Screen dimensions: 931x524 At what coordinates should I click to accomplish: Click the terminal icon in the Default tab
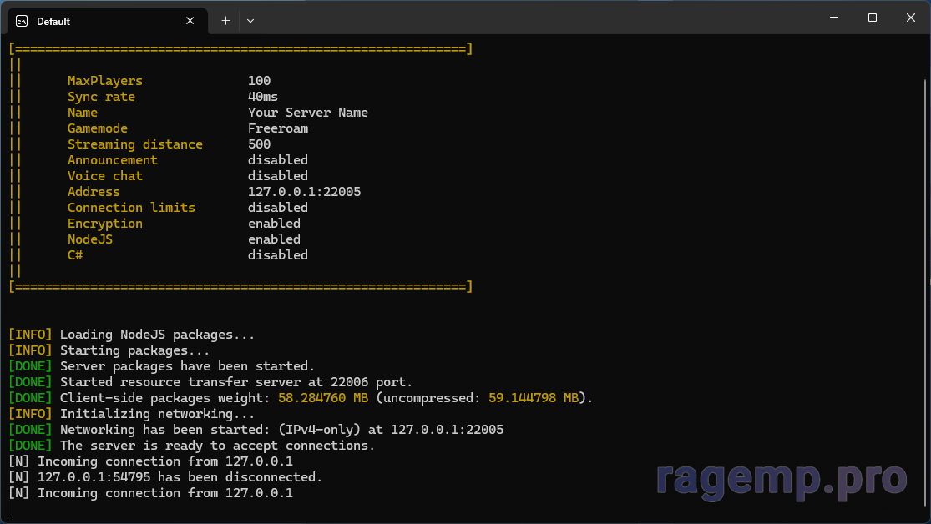[x=22, y=21]
